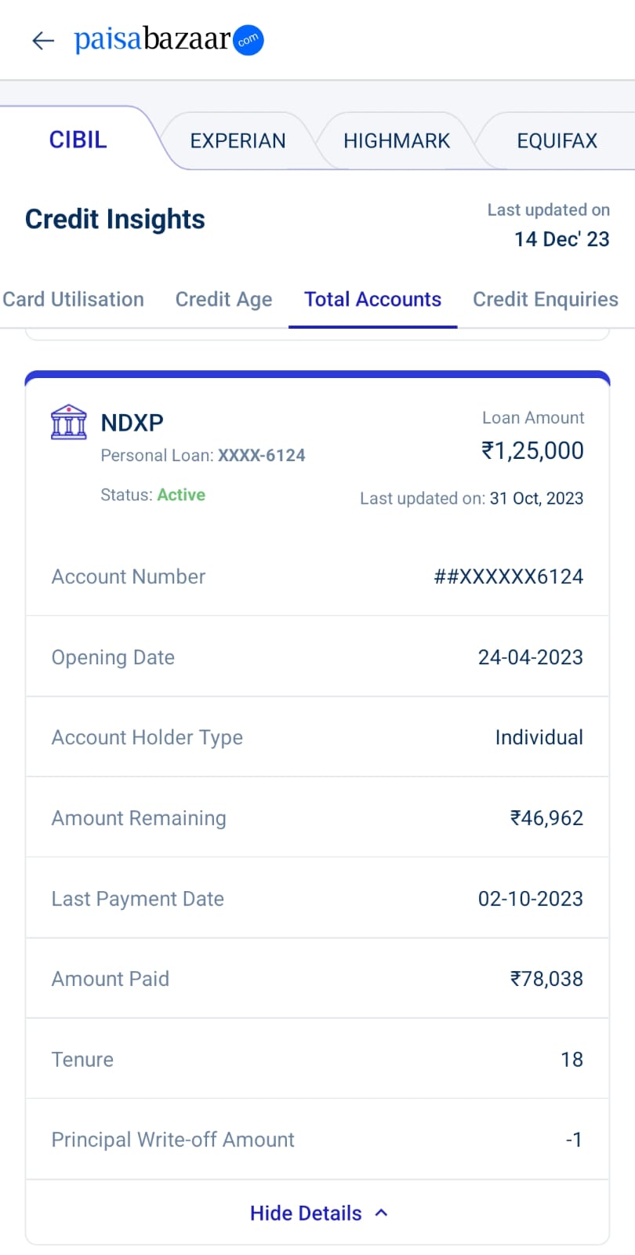Switch to the EXPERIAN bureau tab
The height and width of the screenshot is (1255, 635).
point(238,141)
